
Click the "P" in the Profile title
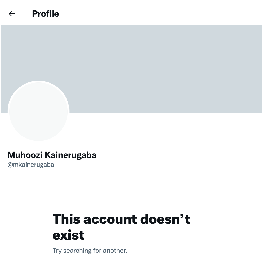point(34,14)
